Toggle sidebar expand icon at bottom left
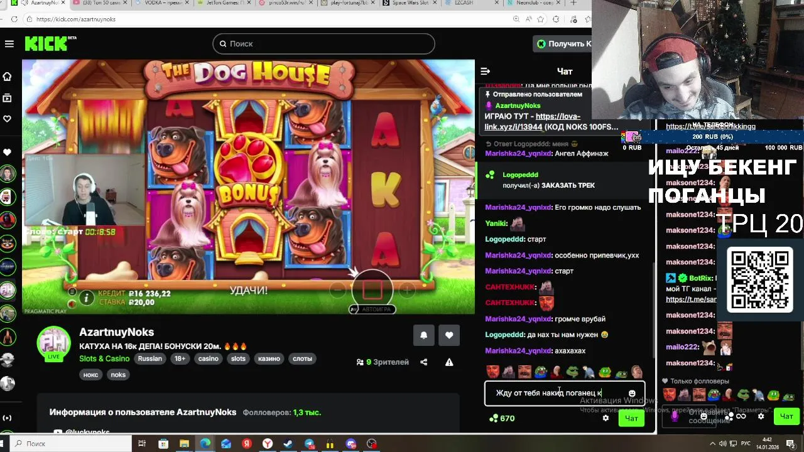 point(7,418)
